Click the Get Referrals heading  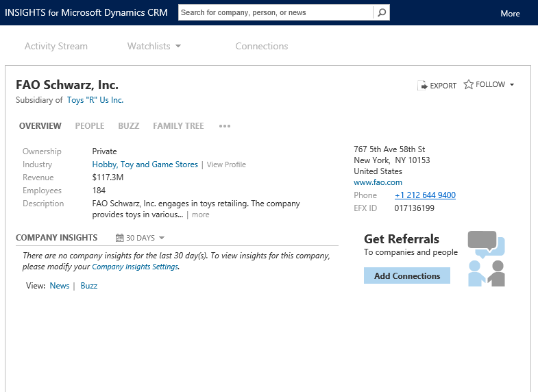pyautogui.click(x=402, y=238)
